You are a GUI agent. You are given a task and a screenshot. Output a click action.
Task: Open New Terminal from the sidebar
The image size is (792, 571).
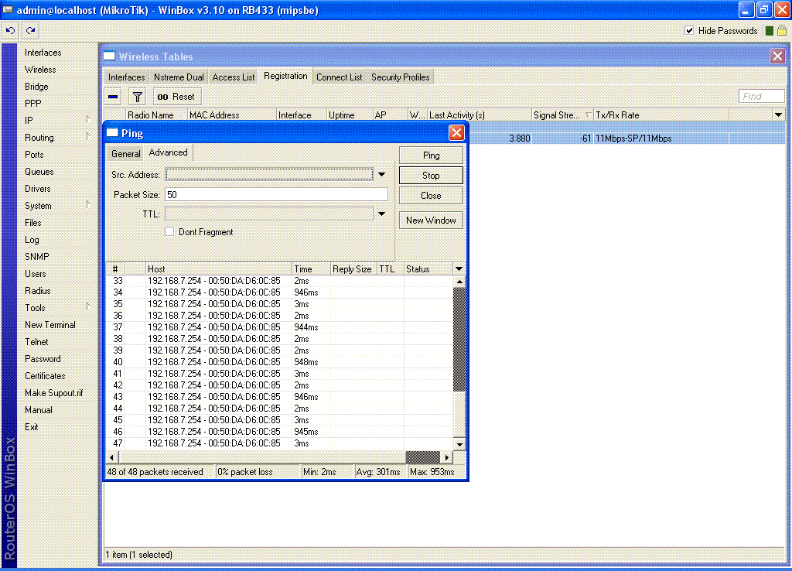tap(50, 324)
